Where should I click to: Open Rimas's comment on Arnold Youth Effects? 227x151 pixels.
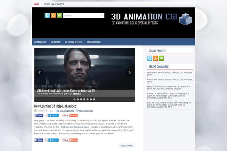tap(169, 81)
